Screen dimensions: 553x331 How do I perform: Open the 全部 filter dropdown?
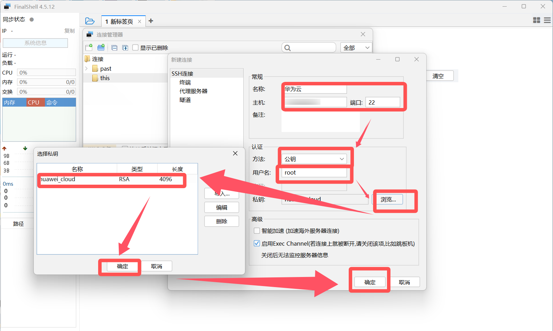click(x=356, y=48)
